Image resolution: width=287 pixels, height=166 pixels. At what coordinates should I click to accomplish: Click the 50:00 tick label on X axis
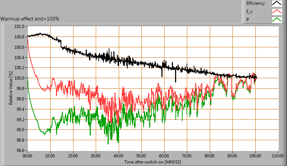141,156
